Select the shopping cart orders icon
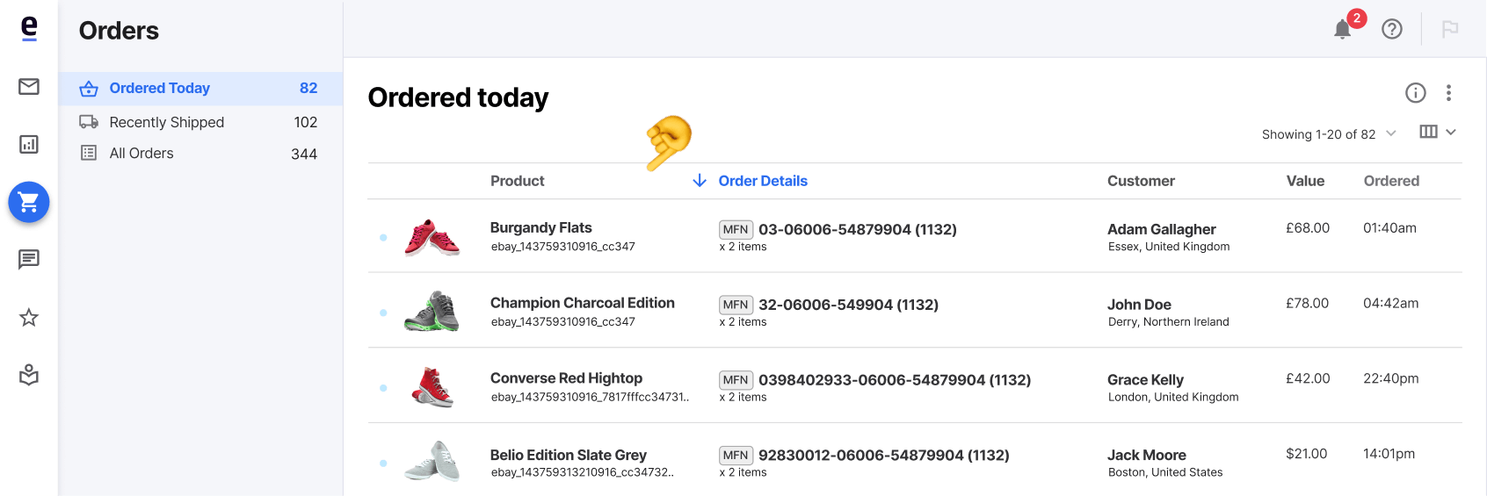 click(x=29, y=202)
